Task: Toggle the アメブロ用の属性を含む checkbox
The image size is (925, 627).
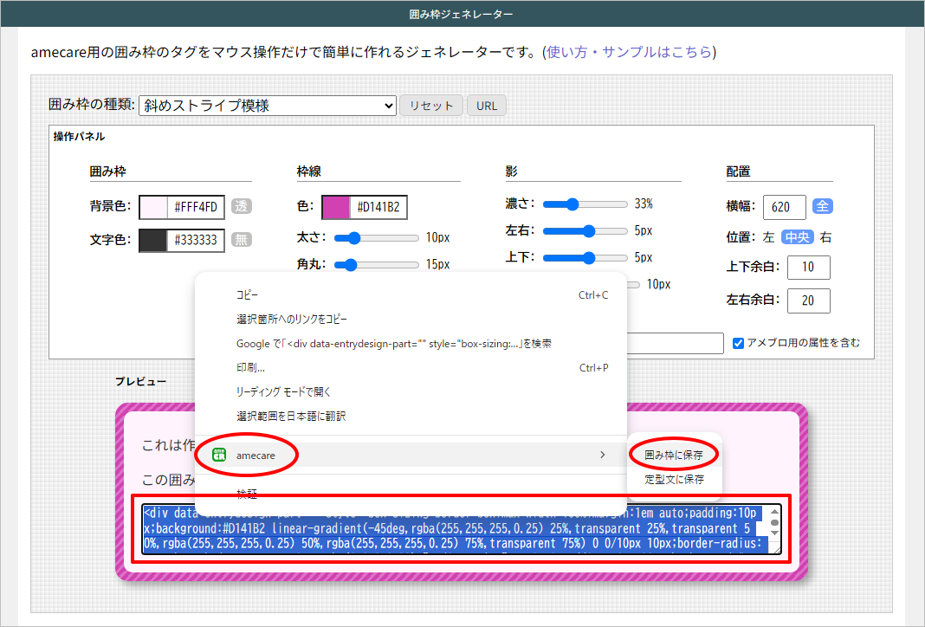Action: point(739,343)
